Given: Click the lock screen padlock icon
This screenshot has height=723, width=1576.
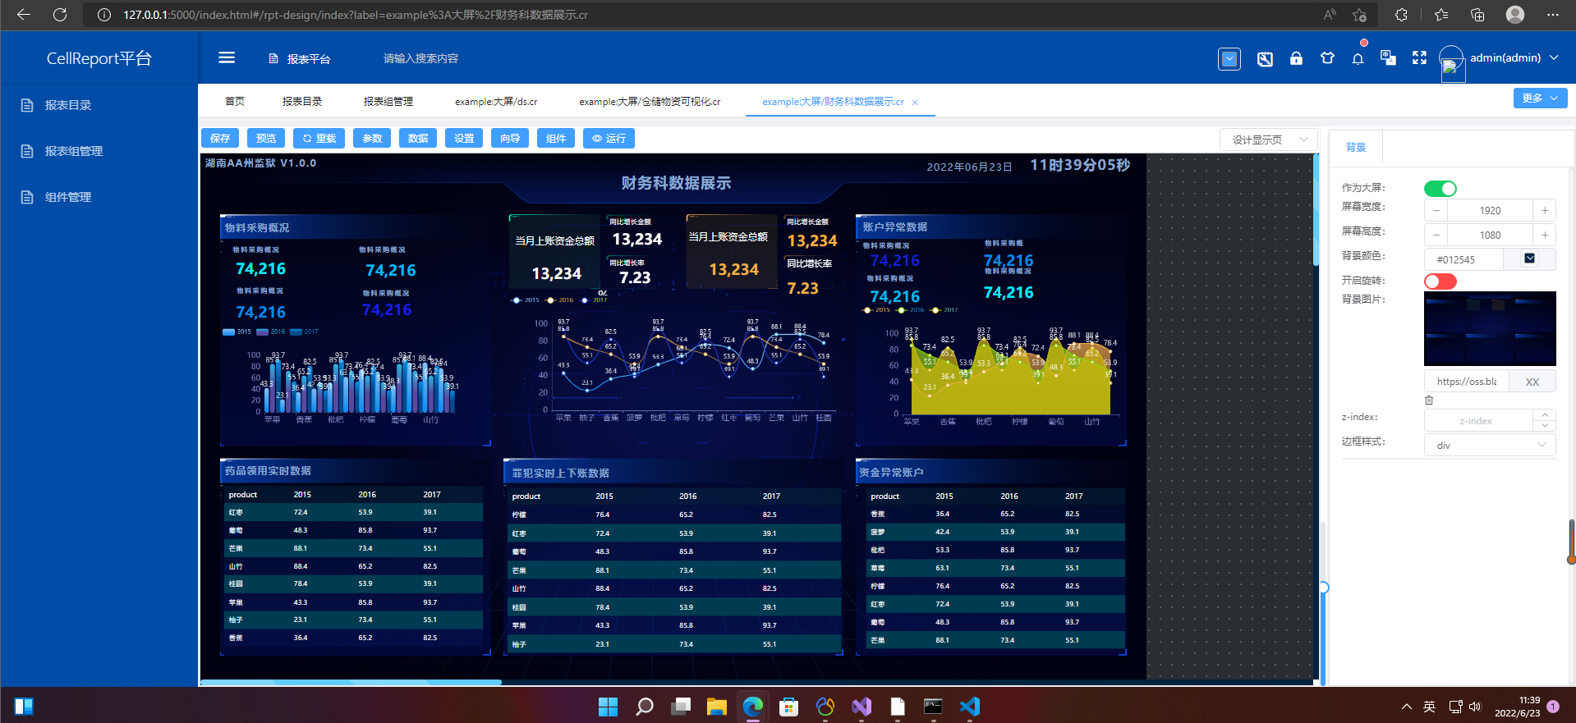Looking at the screenshot, I should [x=1296, y=58].
